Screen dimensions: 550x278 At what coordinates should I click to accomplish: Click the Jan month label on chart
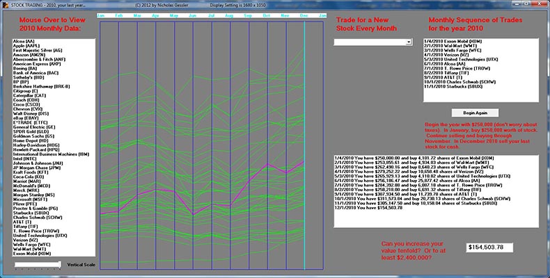[x=101, y=16]
